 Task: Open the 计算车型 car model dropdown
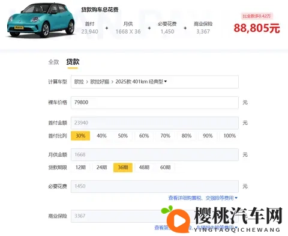(x=155, y=82)
